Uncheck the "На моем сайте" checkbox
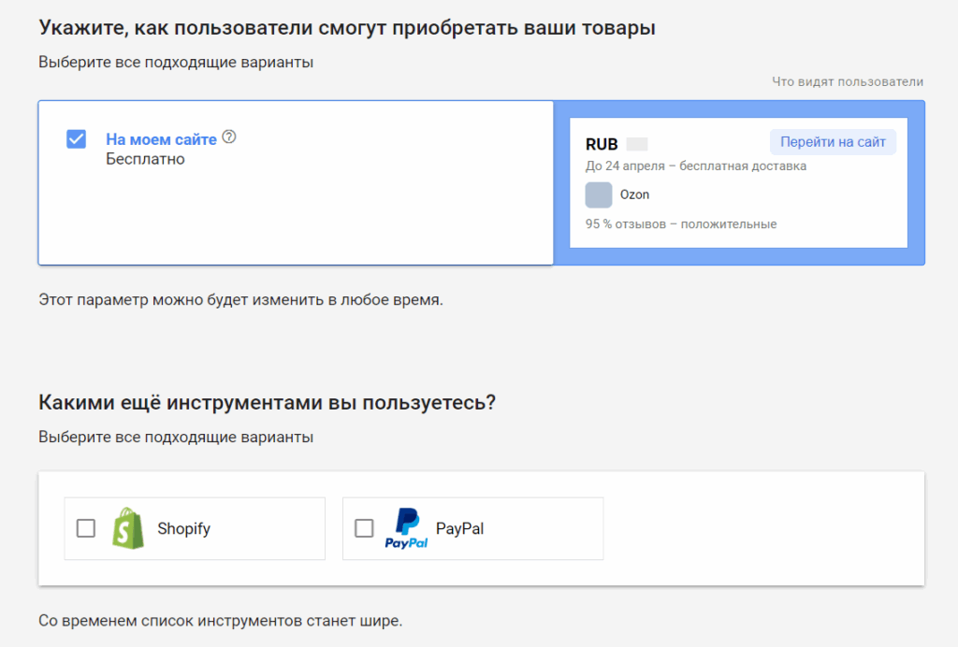 tap(77, 139)
